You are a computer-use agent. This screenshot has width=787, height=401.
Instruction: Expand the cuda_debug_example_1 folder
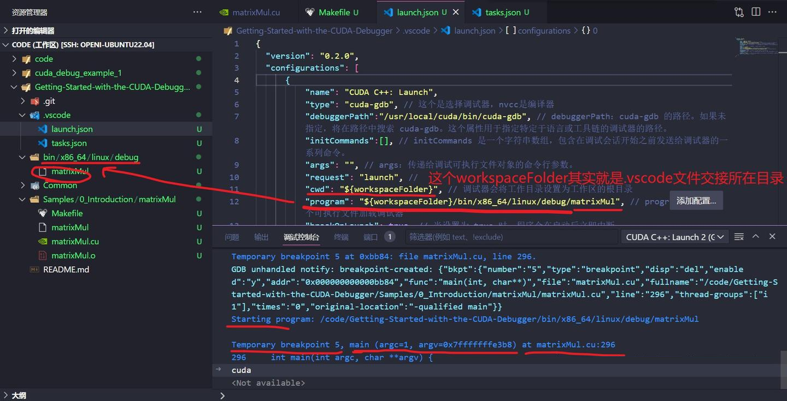coord(14,73)
